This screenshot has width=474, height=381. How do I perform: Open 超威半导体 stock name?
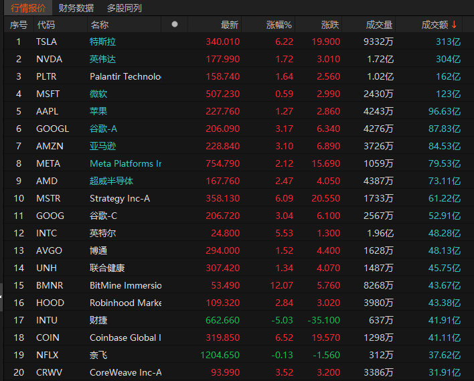[111, 181]
